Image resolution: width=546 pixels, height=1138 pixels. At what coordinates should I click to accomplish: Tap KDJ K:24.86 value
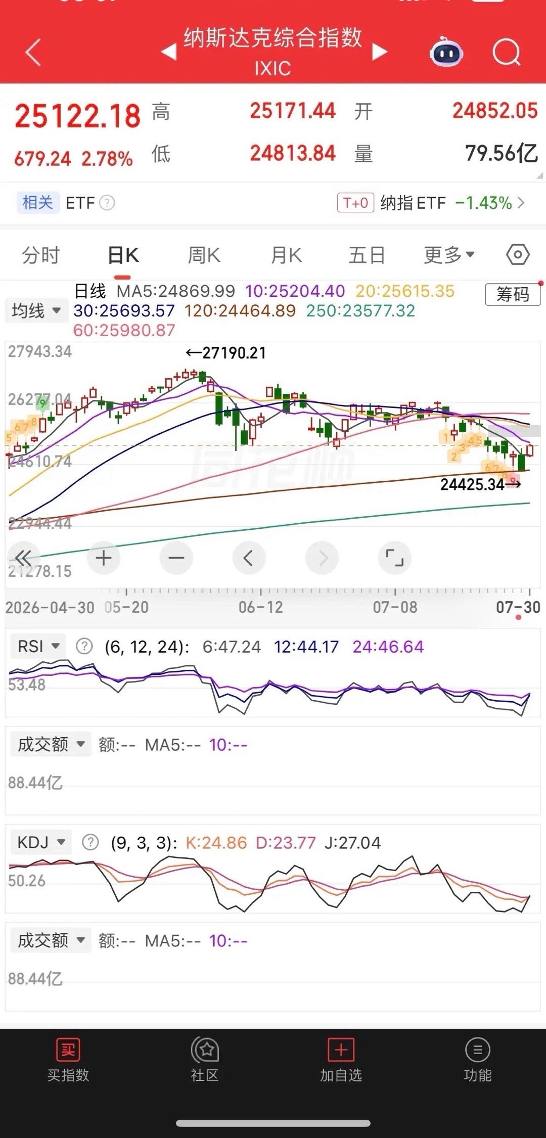(x=216, y=843)
